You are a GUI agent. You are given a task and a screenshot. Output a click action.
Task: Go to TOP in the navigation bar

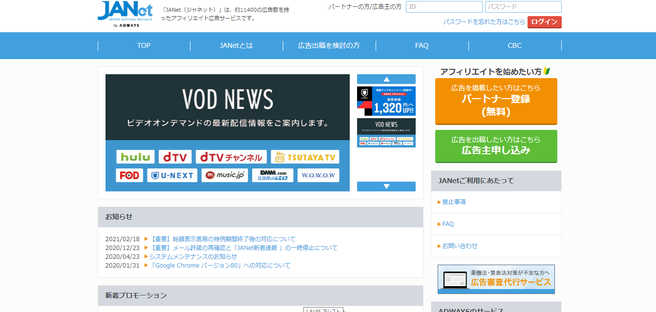144,45
